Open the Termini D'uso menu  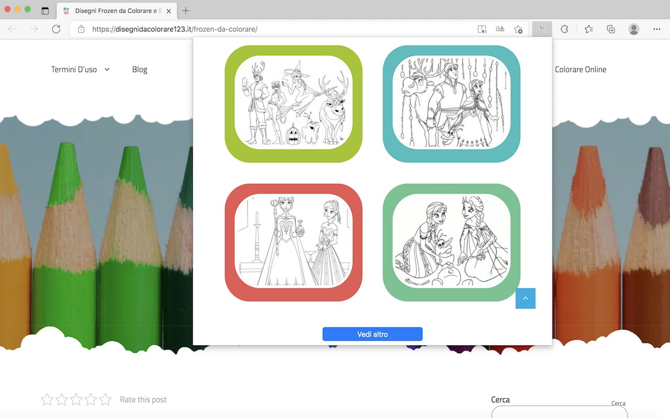74,69
